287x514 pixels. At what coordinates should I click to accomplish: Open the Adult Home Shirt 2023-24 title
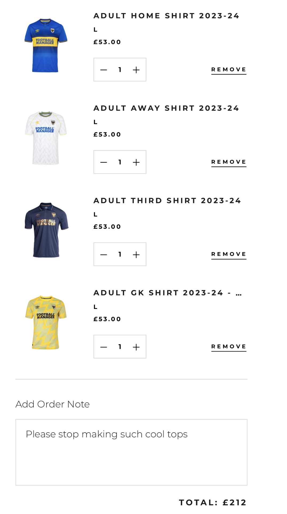[x=166, y=16]
